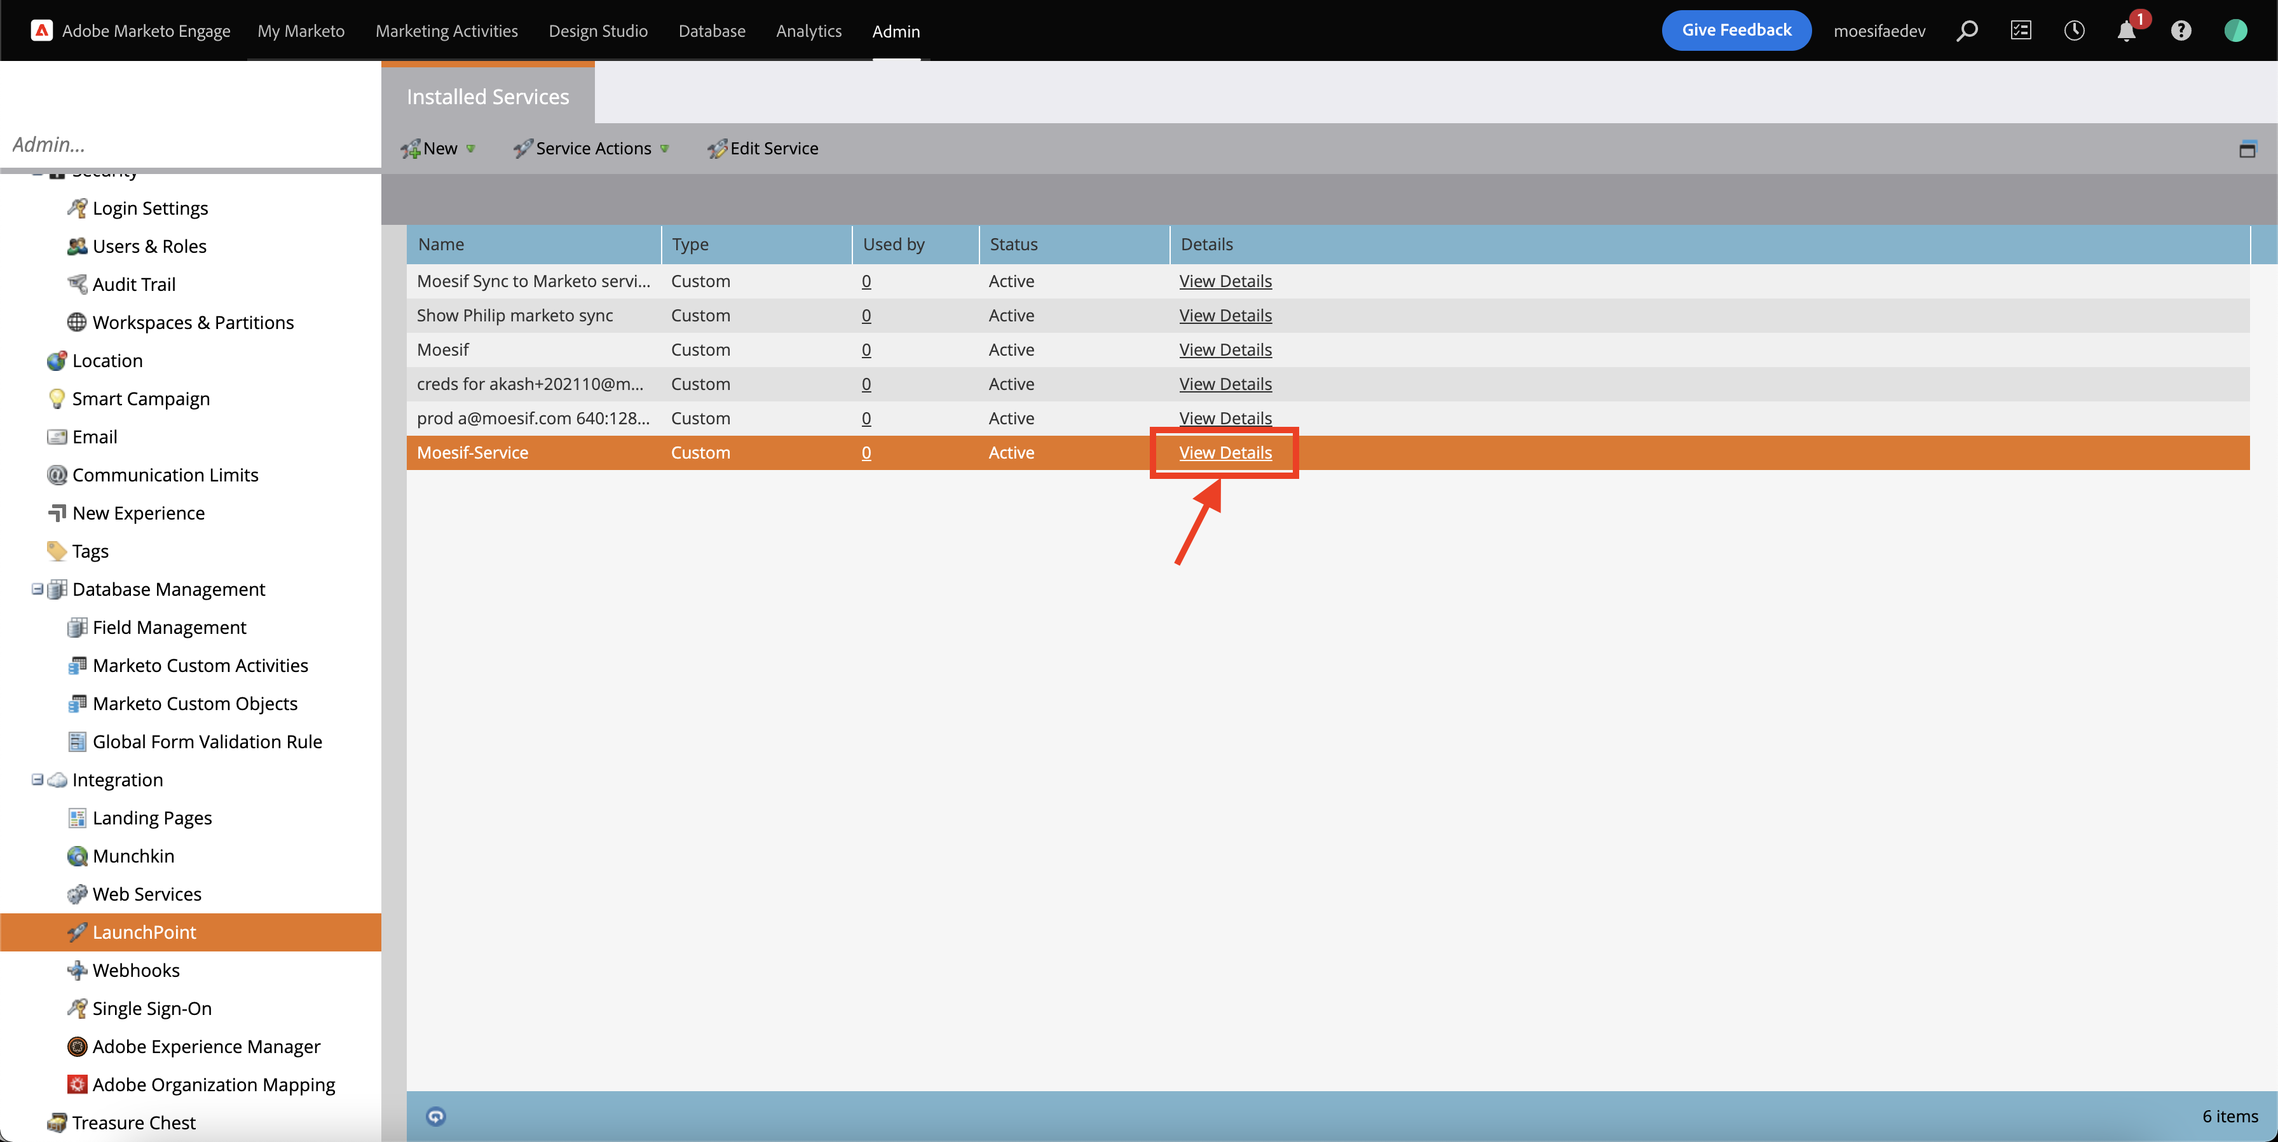2278x1142 pixels.
Task: Open the user avatar icon
Action: click(x=2235, y=31)
